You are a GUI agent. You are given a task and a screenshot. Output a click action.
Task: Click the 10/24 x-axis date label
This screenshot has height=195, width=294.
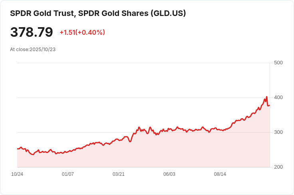[17, 174]
